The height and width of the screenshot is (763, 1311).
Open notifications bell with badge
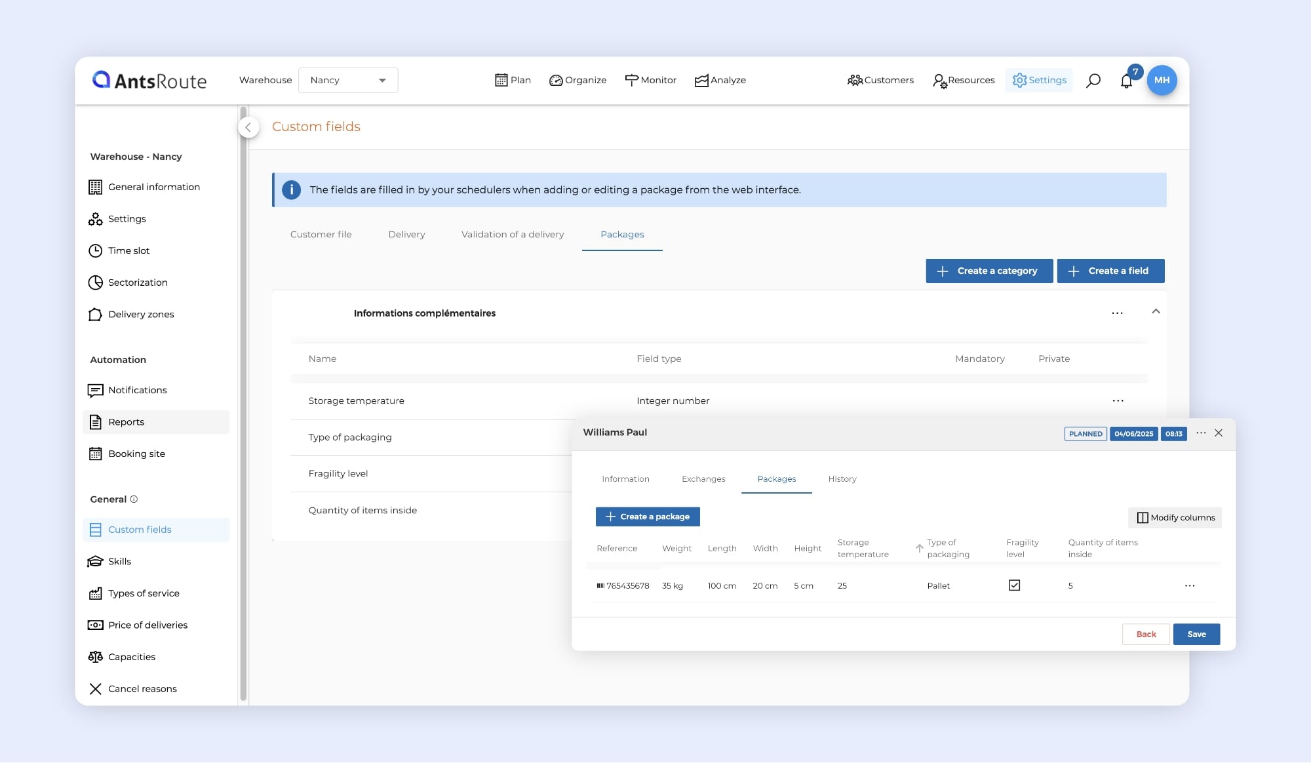tap(1126, 81)
